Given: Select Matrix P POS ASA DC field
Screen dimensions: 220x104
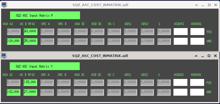Looking at the screenshot, I should click(81, 32).
